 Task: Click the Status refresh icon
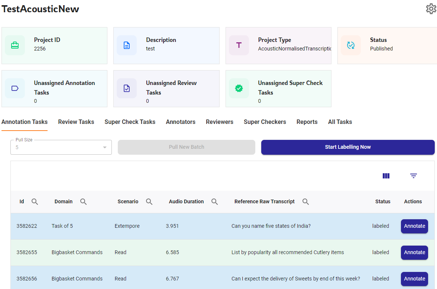point(351,45)
